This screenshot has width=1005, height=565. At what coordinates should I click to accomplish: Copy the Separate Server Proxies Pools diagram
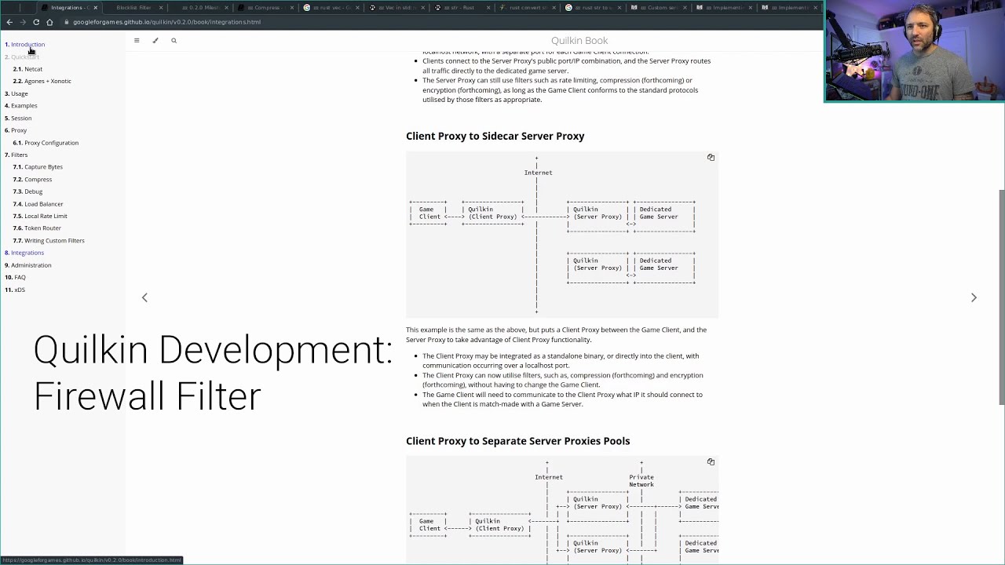tap(711, 461)
